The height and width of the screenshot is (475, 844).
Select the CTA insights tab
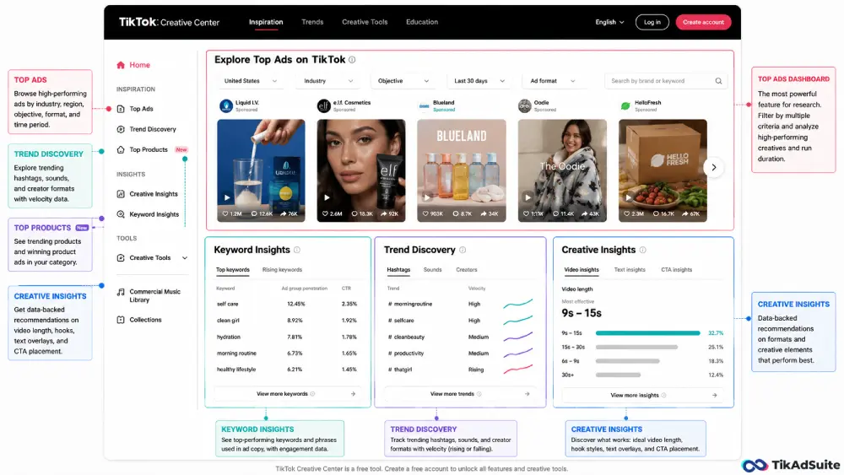tap(677, 269)
